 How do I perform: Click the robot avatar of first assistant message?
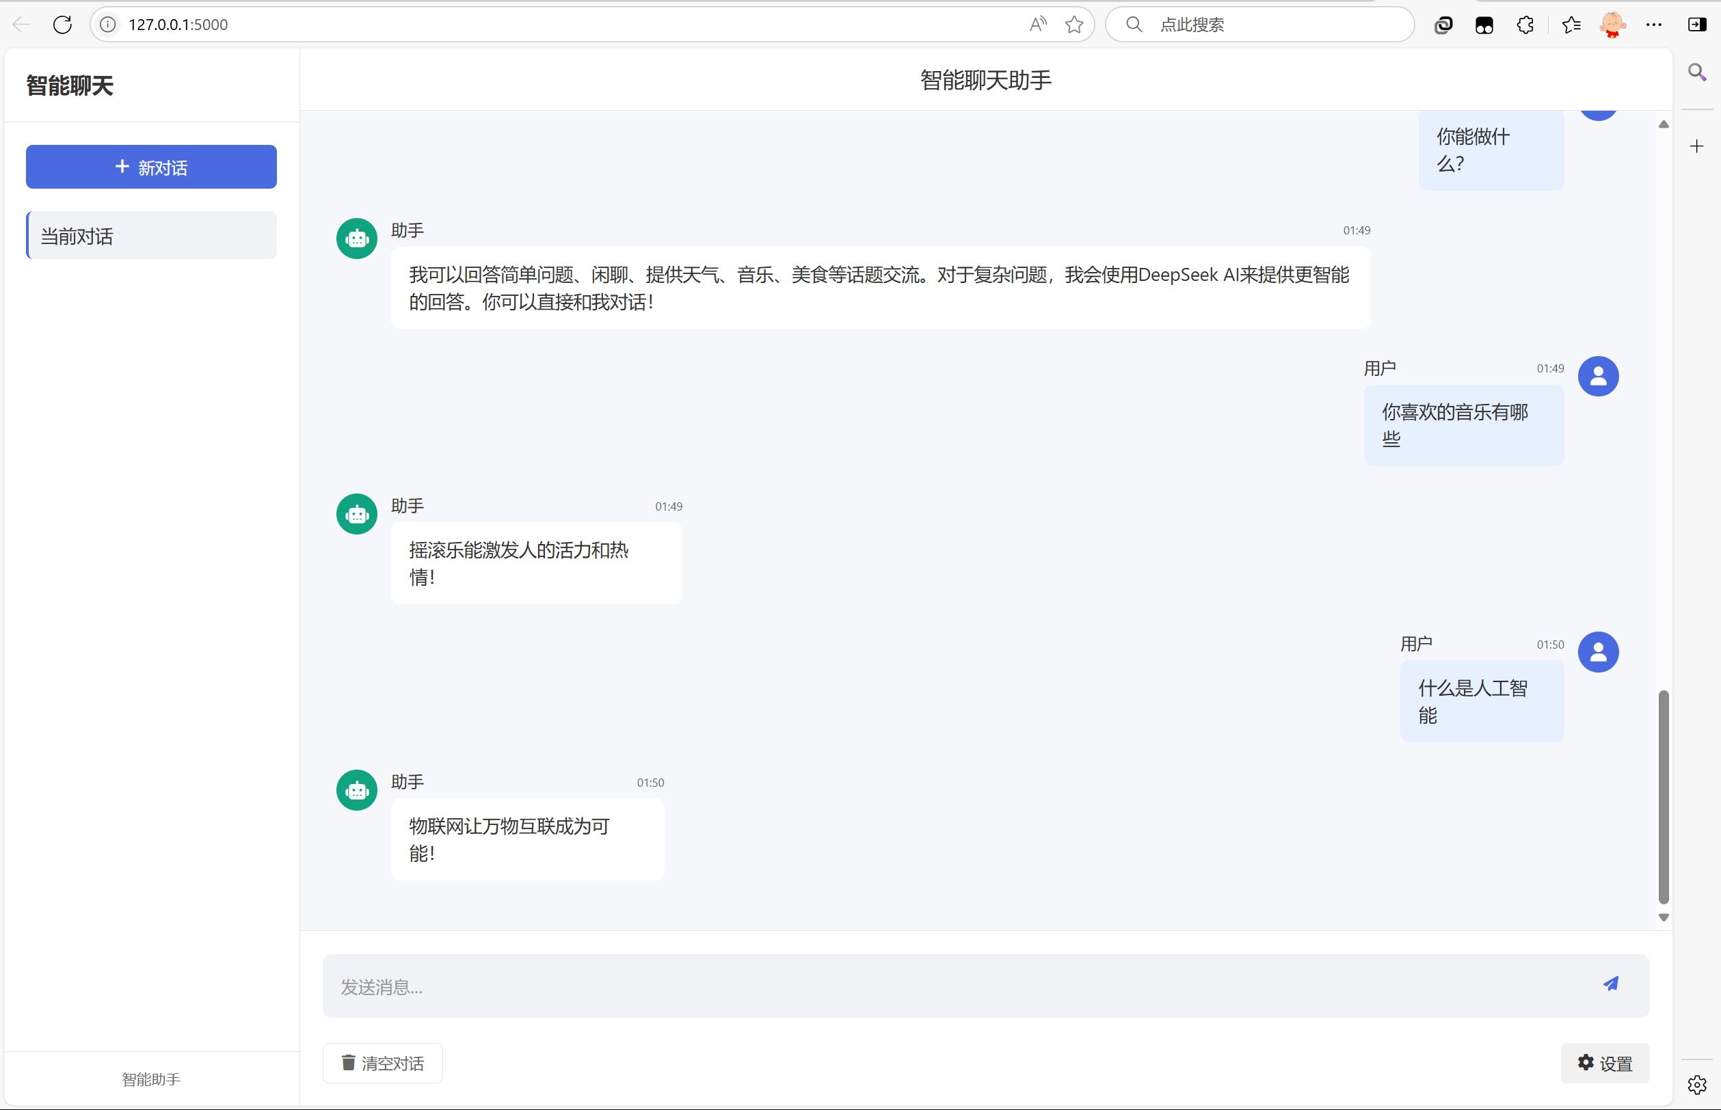[356, 239]
